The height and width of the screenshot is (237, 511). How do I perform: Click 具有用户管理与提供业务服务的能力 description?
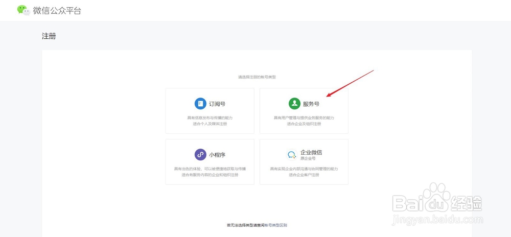(304, 118)
